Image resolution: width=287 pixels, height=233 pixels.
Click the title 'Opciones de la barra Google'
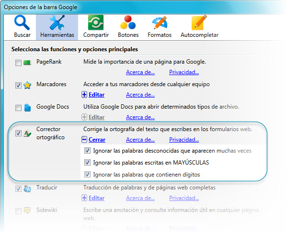click(40, 7)
